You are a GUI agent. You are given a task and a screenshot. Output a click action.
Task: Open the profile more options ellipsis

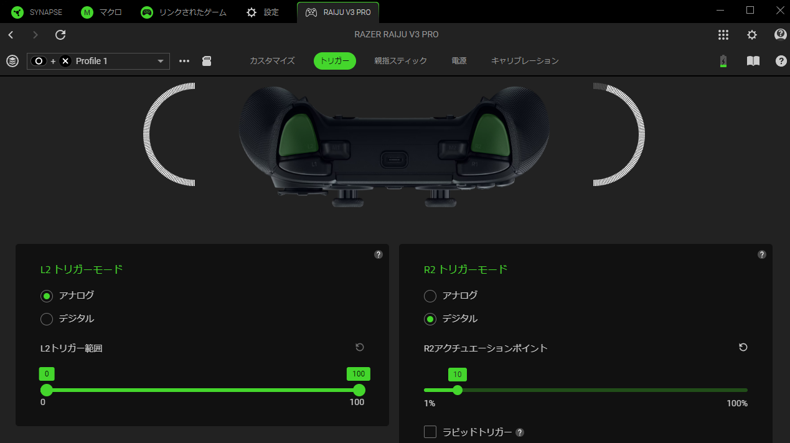184,61
